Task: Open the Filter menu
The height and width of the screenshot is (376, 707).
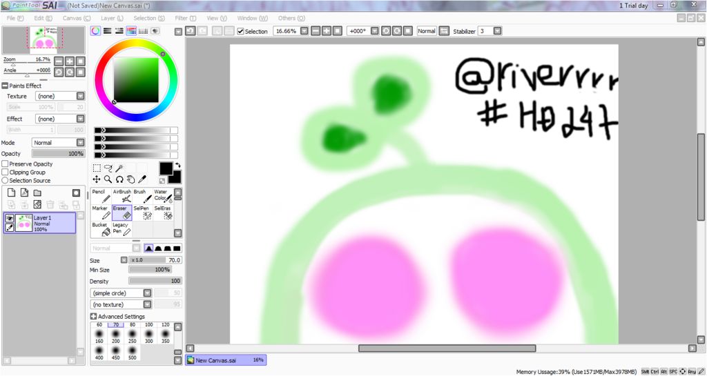Action: (185, 18)
